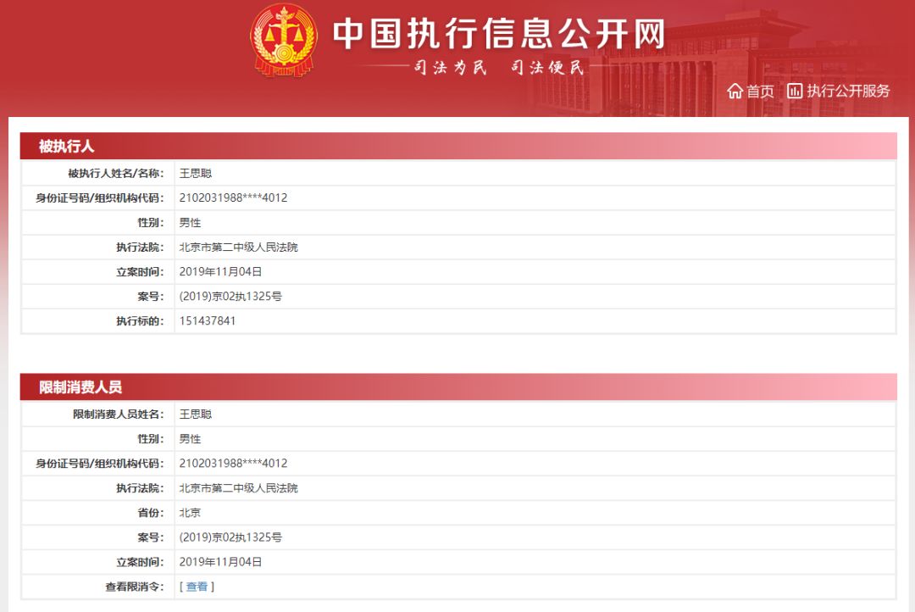This screenshot has width=915, height=612.
Task: Select 北京 in the 省份 row
Action: pyautogui.click(x=188, y=512)
